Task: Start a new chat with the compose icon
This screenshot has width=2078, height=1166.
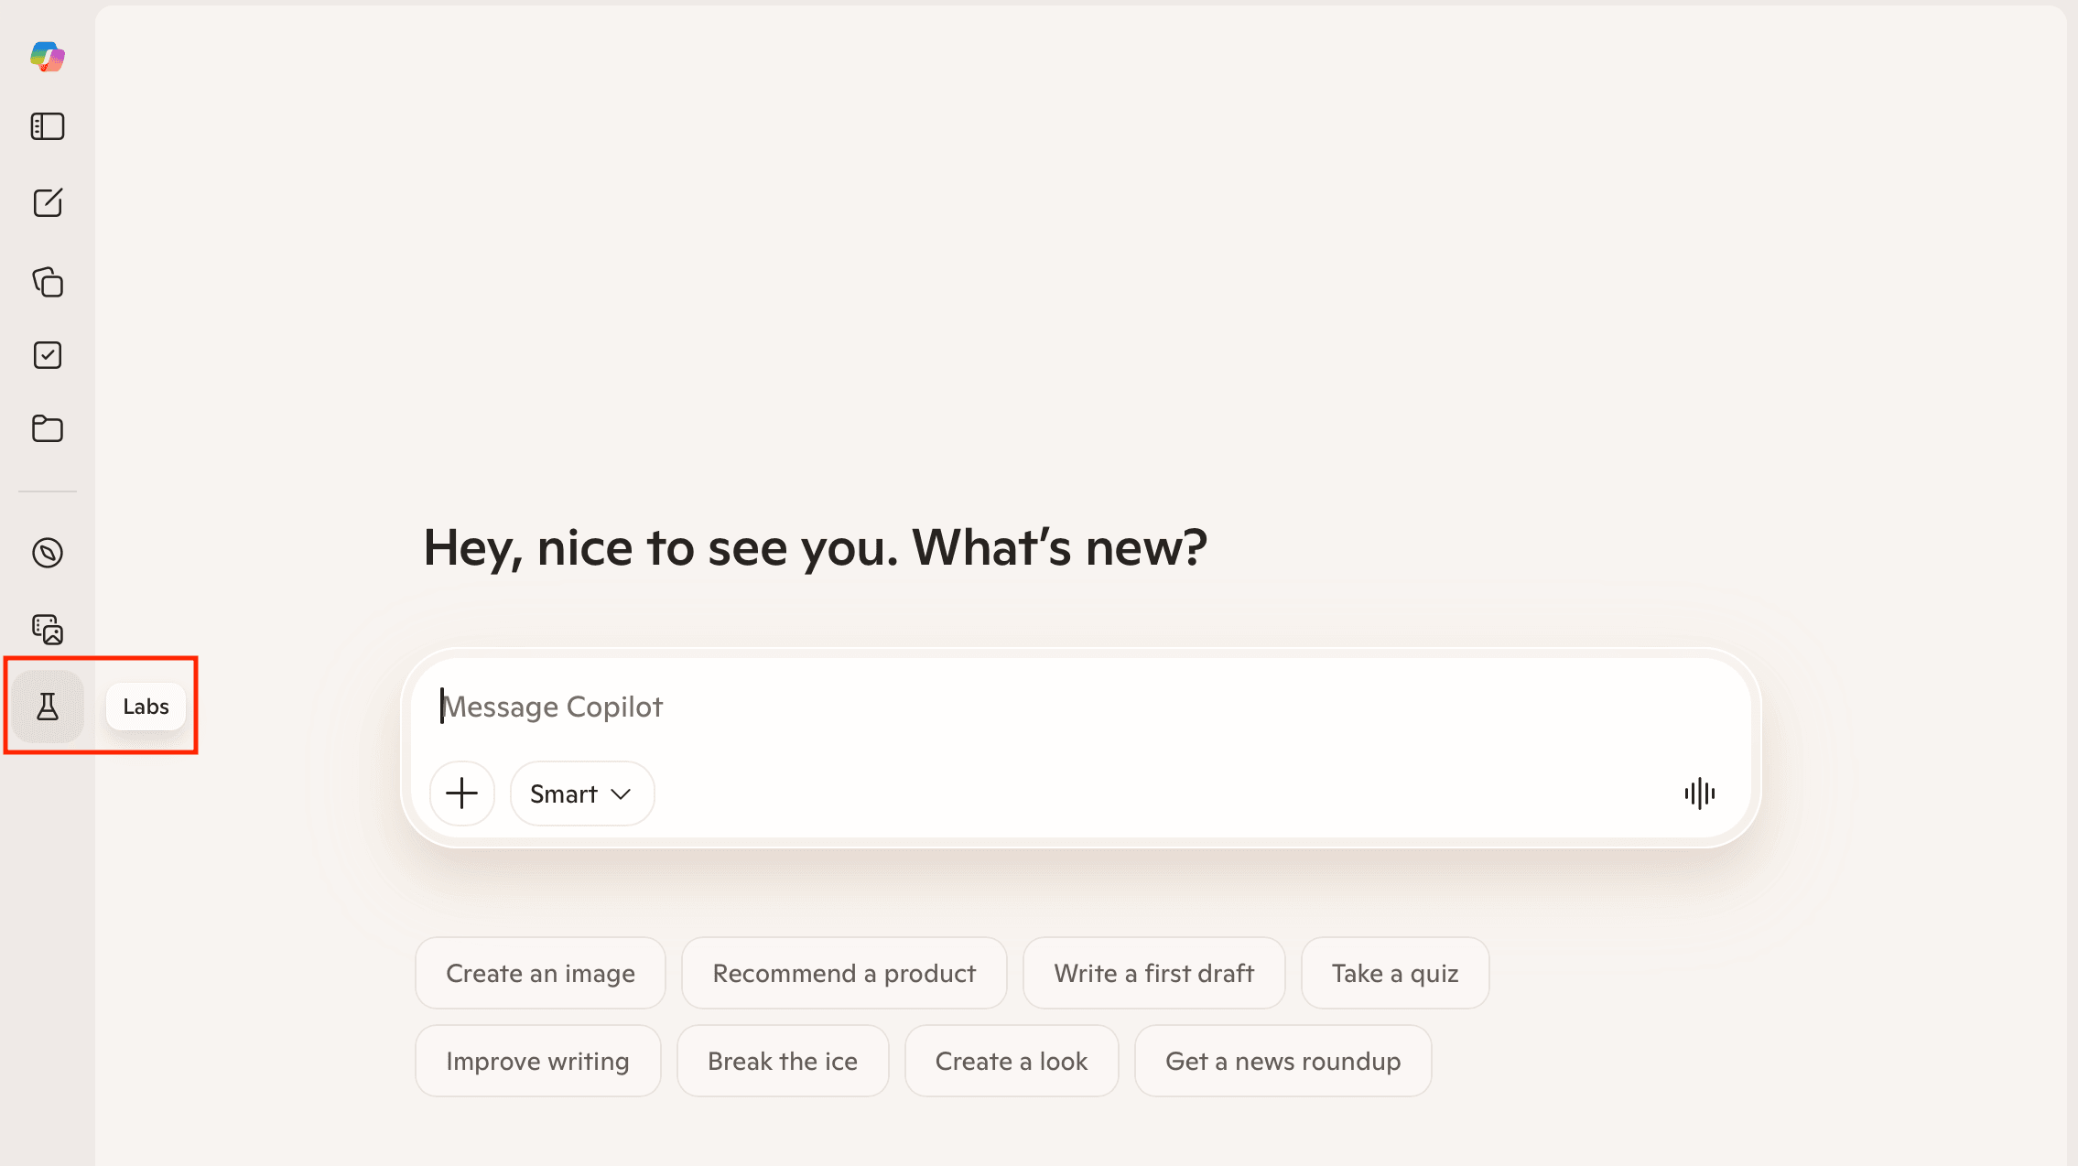Action: tap(48, 203)
